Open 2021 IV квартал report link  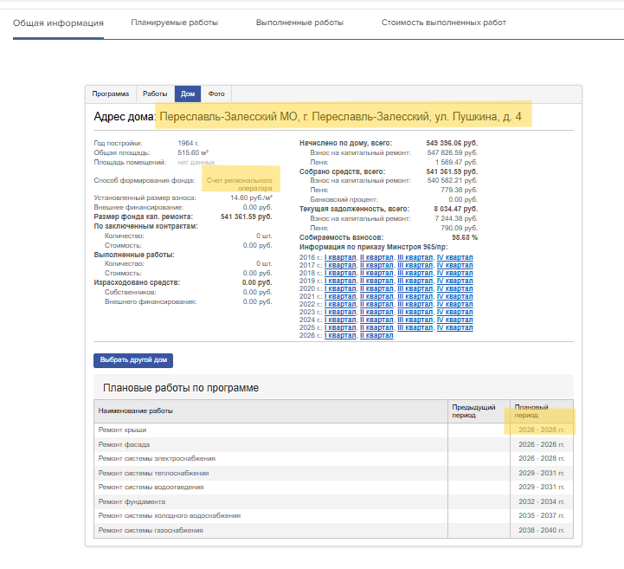455,297
